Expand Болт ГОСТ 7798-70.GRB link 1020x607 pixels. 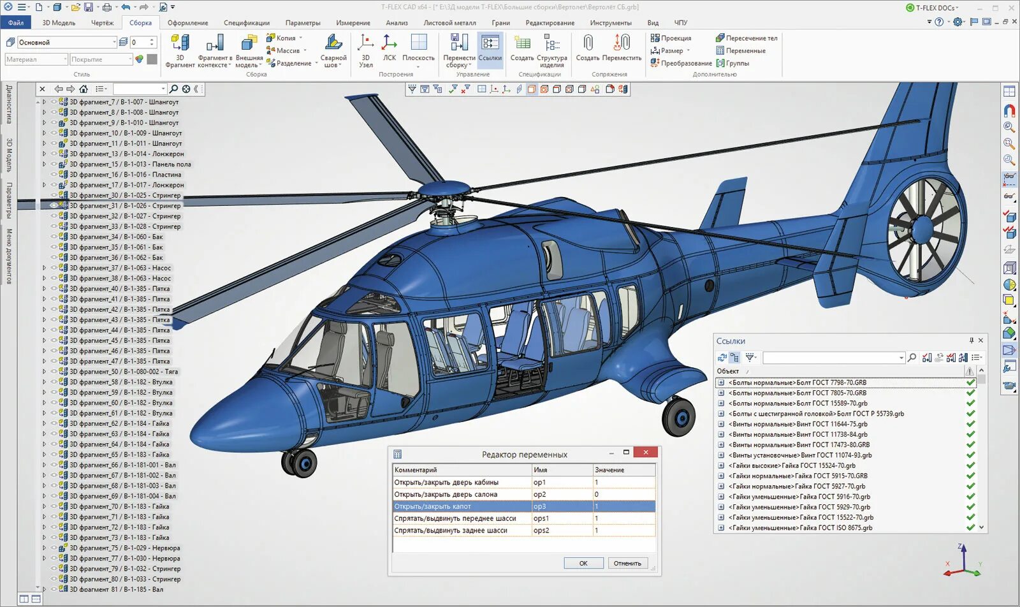721,383
